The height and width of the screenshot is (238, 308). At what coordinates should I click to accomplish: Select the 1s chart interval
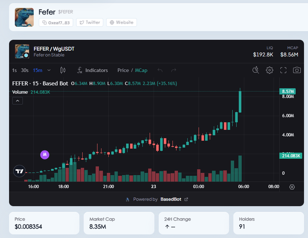click(15, 70)
